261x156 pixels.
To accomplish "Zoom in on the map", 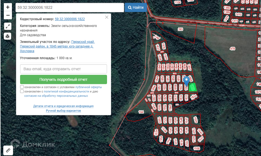I will (x=8, y=7).
